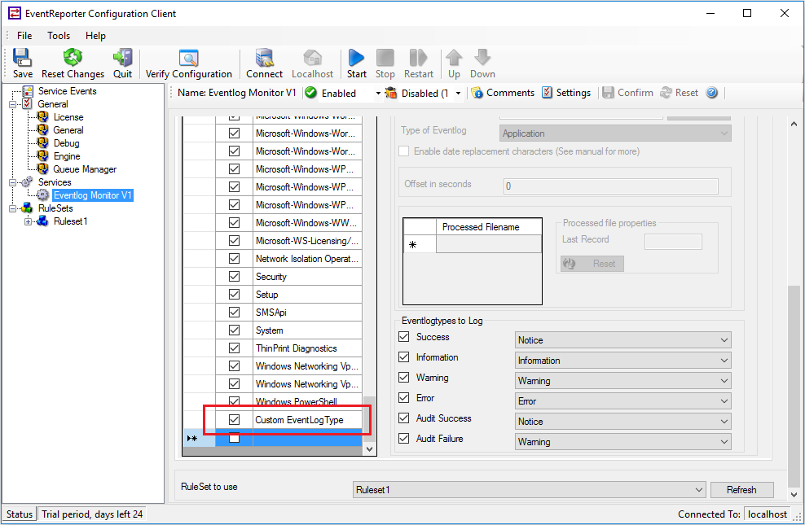Click the Reset Changes toolbar icon

coord(73,63)
